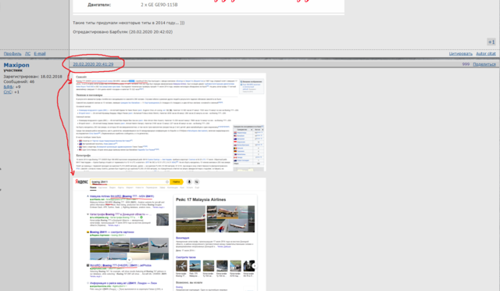This screenshot has width=500, height=291.
Task: Click the E-mail link under the post
Action: click(x=40, y=54)
